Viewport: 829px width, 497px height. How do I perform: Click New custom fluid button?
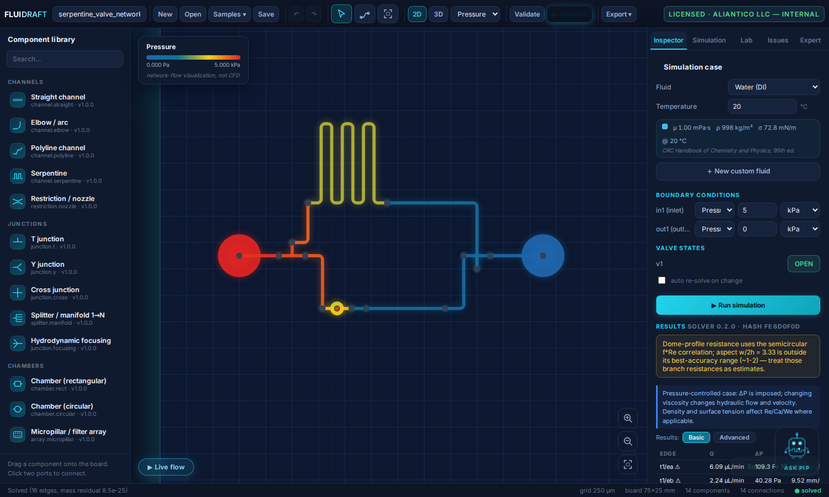click(738, 171)
